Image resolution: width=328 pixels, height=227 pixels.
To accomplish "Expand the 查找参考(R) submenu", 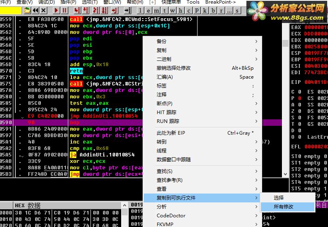I will [x=202, y=180].
